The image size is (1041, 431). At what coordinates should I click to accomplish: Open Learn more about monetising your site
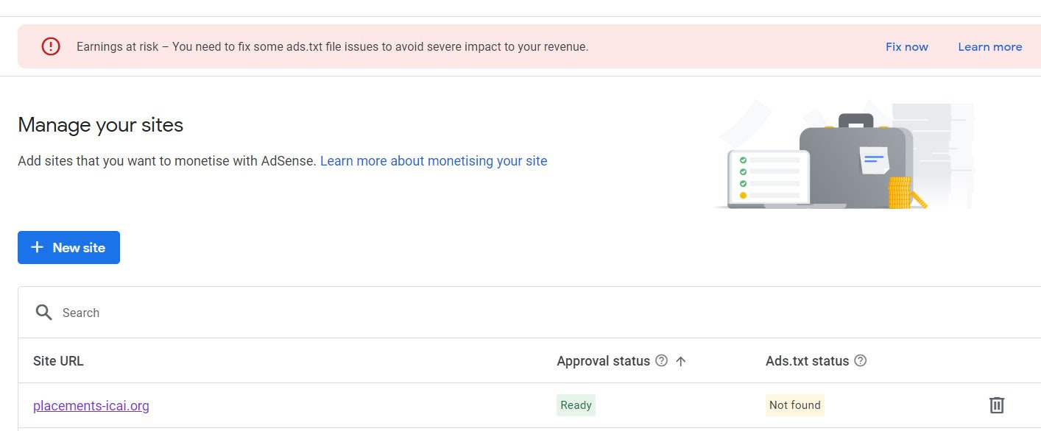pos(434,160)
